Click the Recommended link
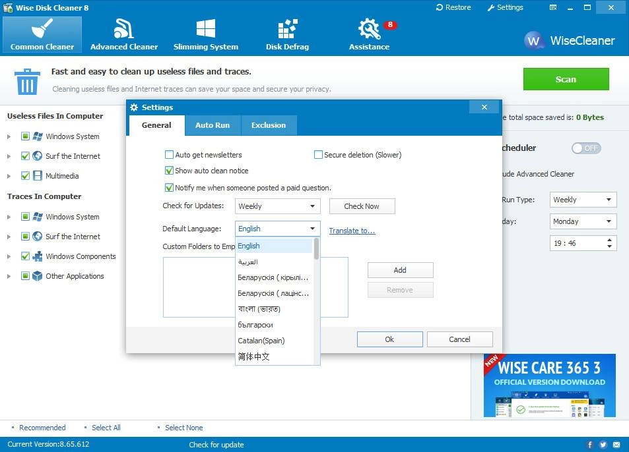Viewport: 629px width, 452px height. point(42,428)
